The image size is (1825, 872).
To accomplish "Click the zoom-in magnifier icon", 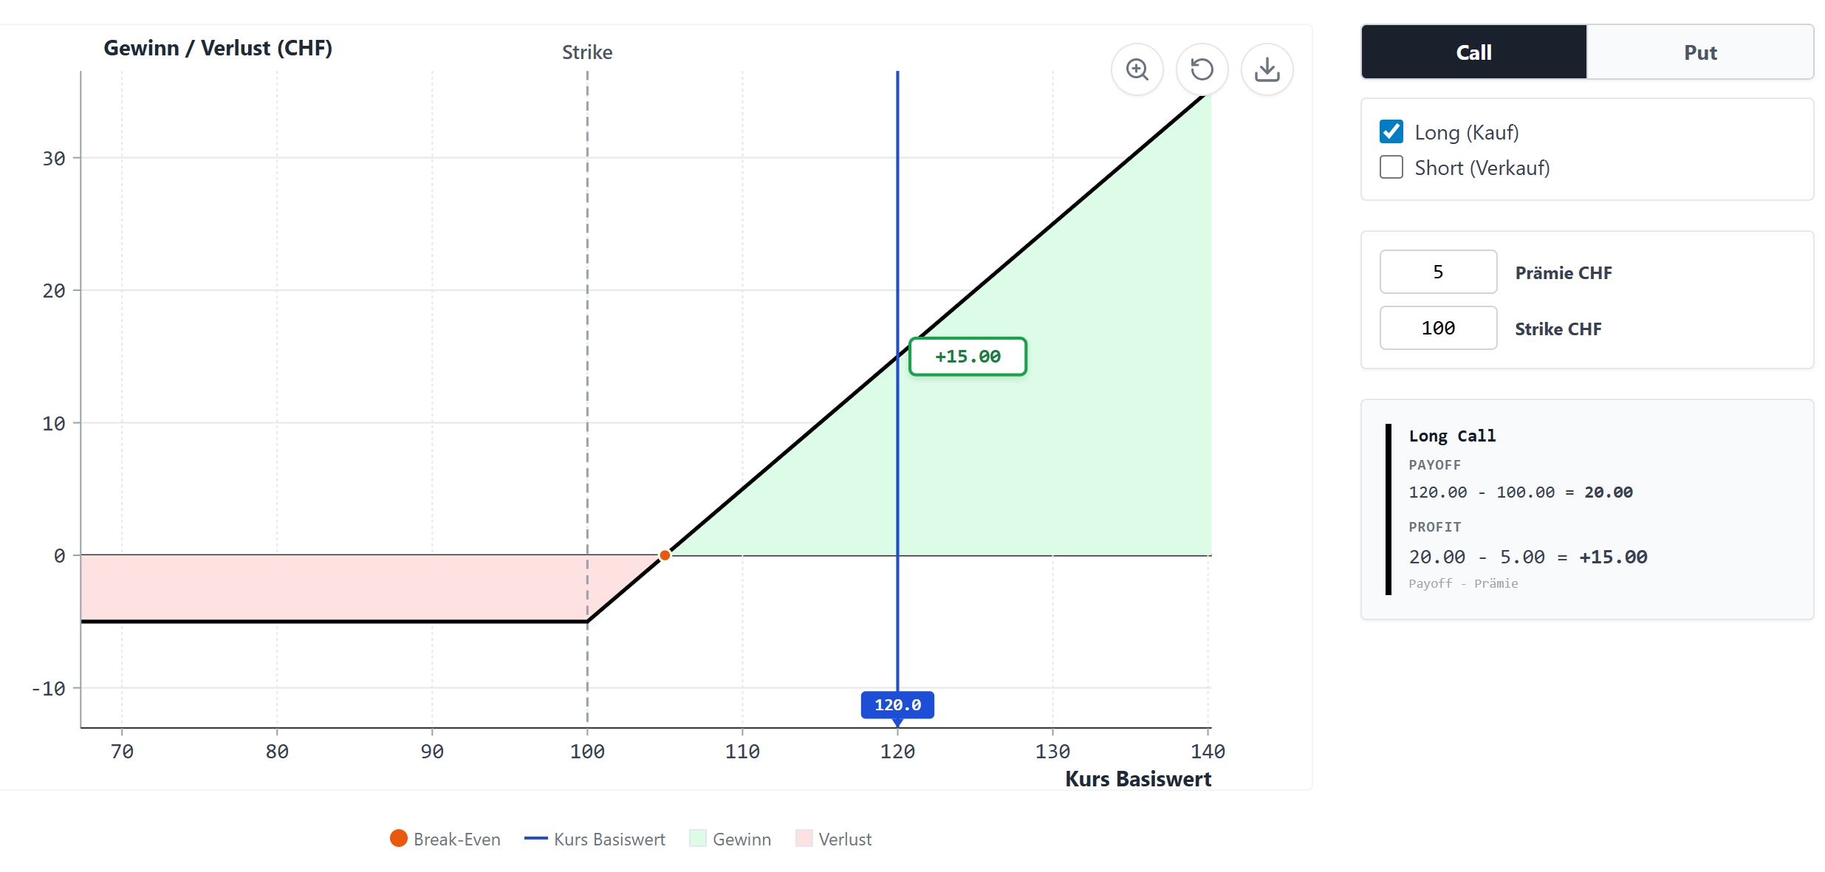I will click(1137, 69).
